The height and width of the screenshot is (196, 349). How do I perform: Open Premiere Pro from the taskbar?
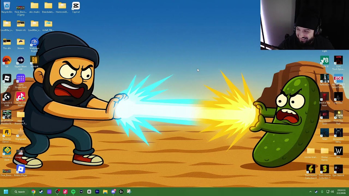click(x=97, y=192)
